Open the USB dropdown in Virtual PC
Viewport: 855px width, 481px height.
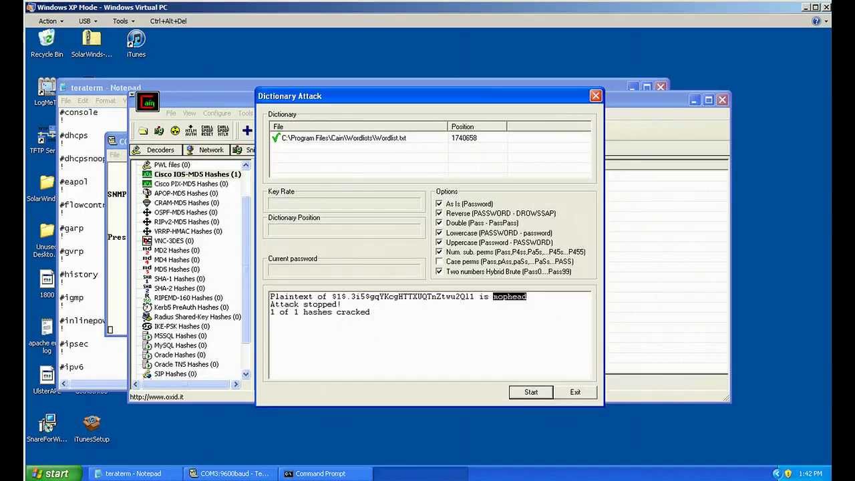(88, 21)
